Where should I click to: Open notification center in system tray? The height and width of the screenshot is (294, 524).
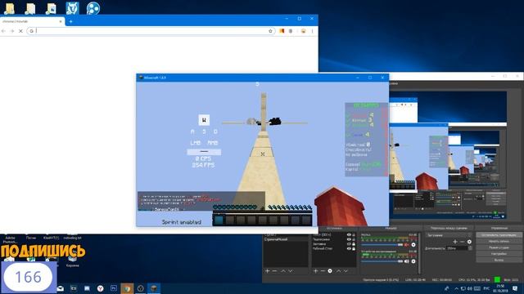(x=515, y=288)
